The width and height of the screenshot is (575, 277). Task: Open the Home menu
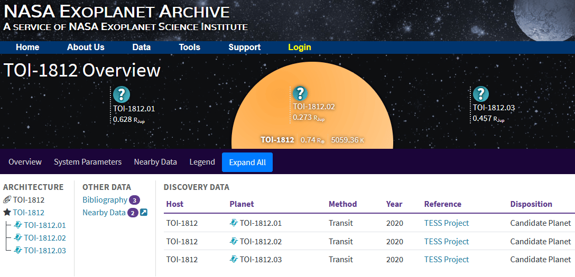click(27, 47)
